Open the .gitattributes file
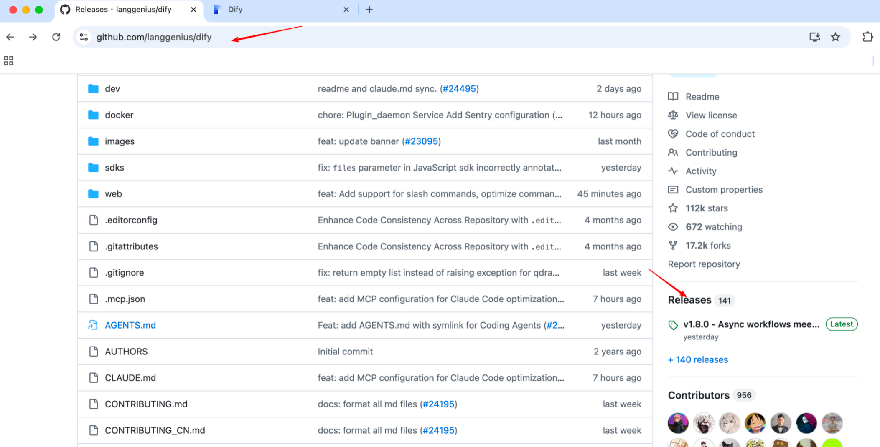 coord(131,246)
